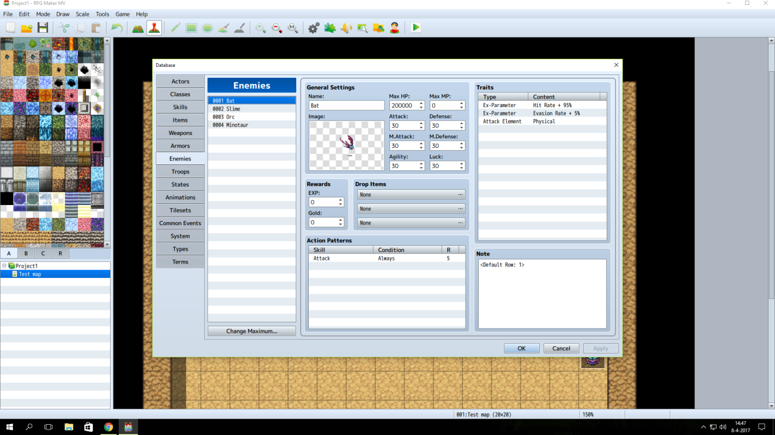Image resolution: width=775 pixels, height=435 pixels.
Task: Click inside the Note text box
Action: (542, 294)
